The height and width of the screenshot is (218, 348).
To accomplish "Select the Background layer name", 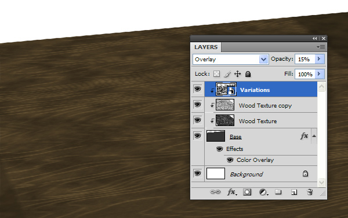I will click(x=246, y=175).
